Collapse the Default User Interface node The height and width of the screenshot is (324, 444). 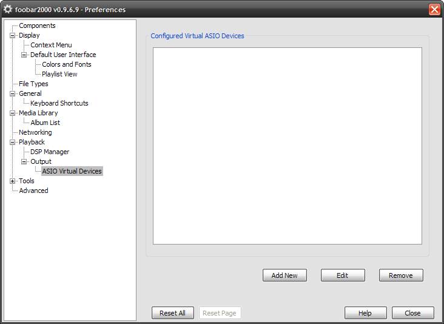(x=24, y=55)
